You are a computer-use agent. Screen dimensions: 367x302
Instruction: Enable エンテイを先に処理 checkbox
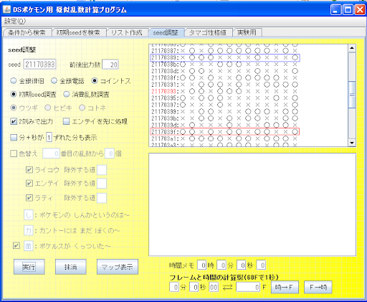pyautogui.click(x=66, y=121)
